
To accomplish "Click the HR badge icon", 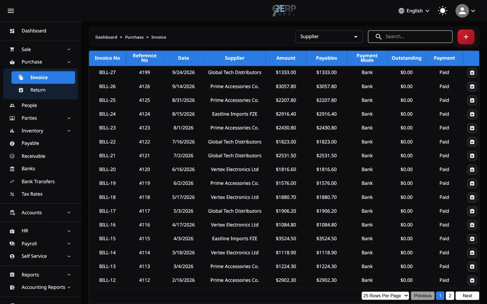I will point(12,231).
